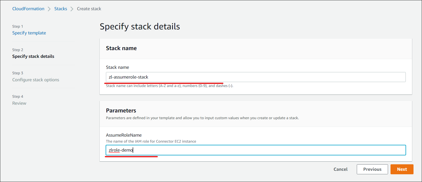Click the stack name allowed-characters hint text
The image size is (422, 182).
(169, 86)
